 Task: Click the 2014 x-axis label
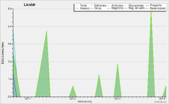(162, 98)
